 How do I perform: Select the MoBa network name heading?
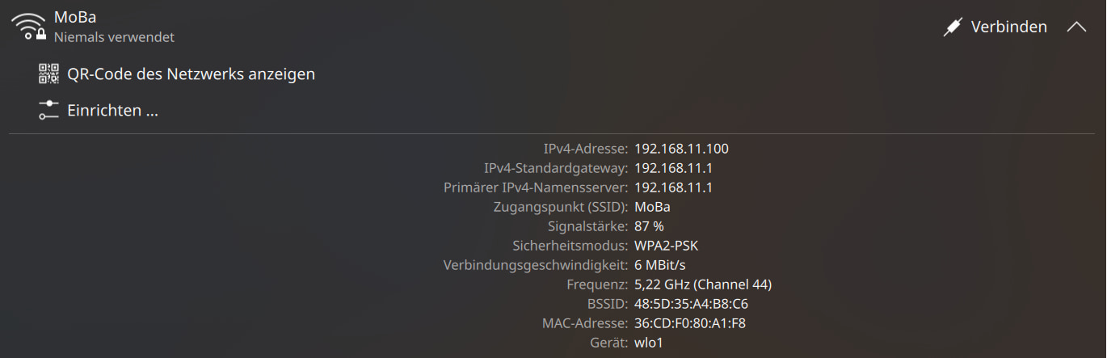75,17
